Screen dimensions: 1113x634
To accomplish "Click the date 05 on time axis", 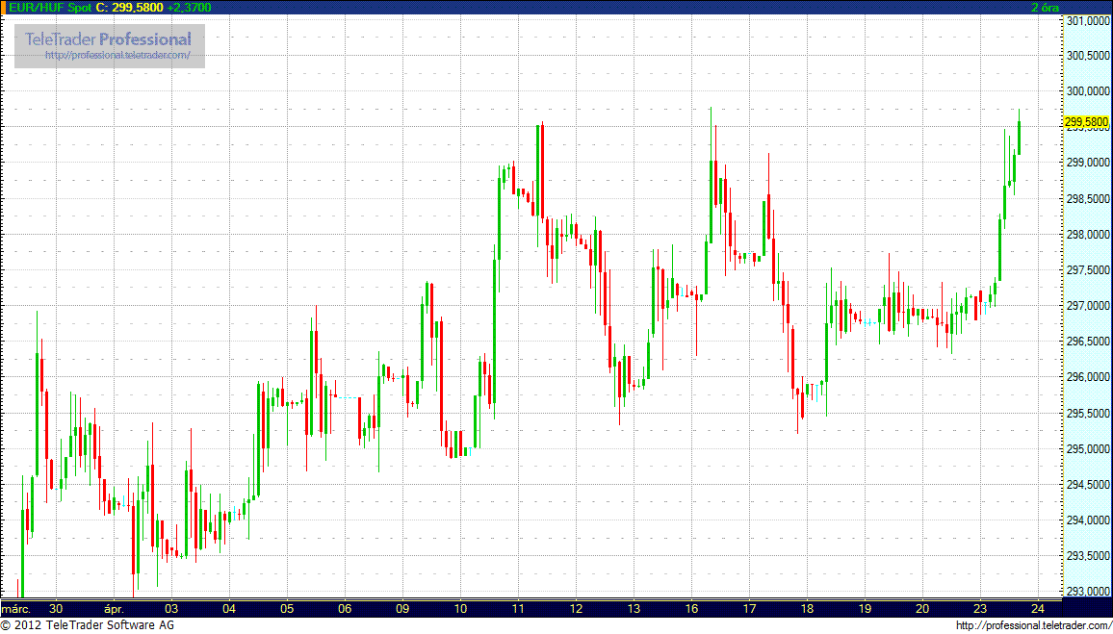I will (x=287, y=608).
